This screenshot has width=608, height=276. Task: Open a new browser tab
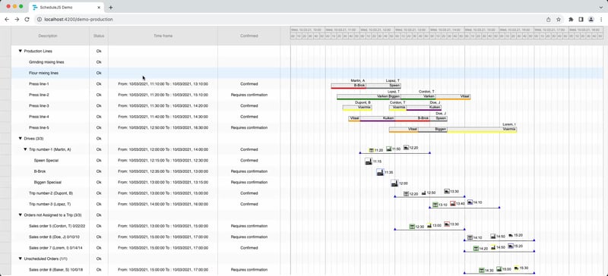[110, 8]
